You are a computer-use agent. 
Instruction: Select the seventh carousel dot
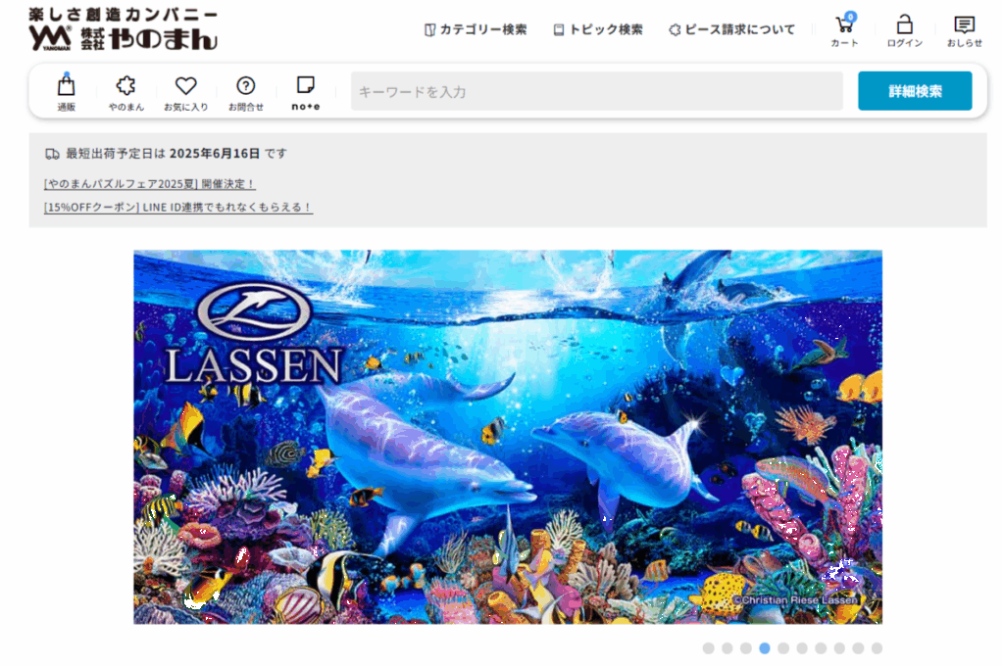click(x=821, y=648)
